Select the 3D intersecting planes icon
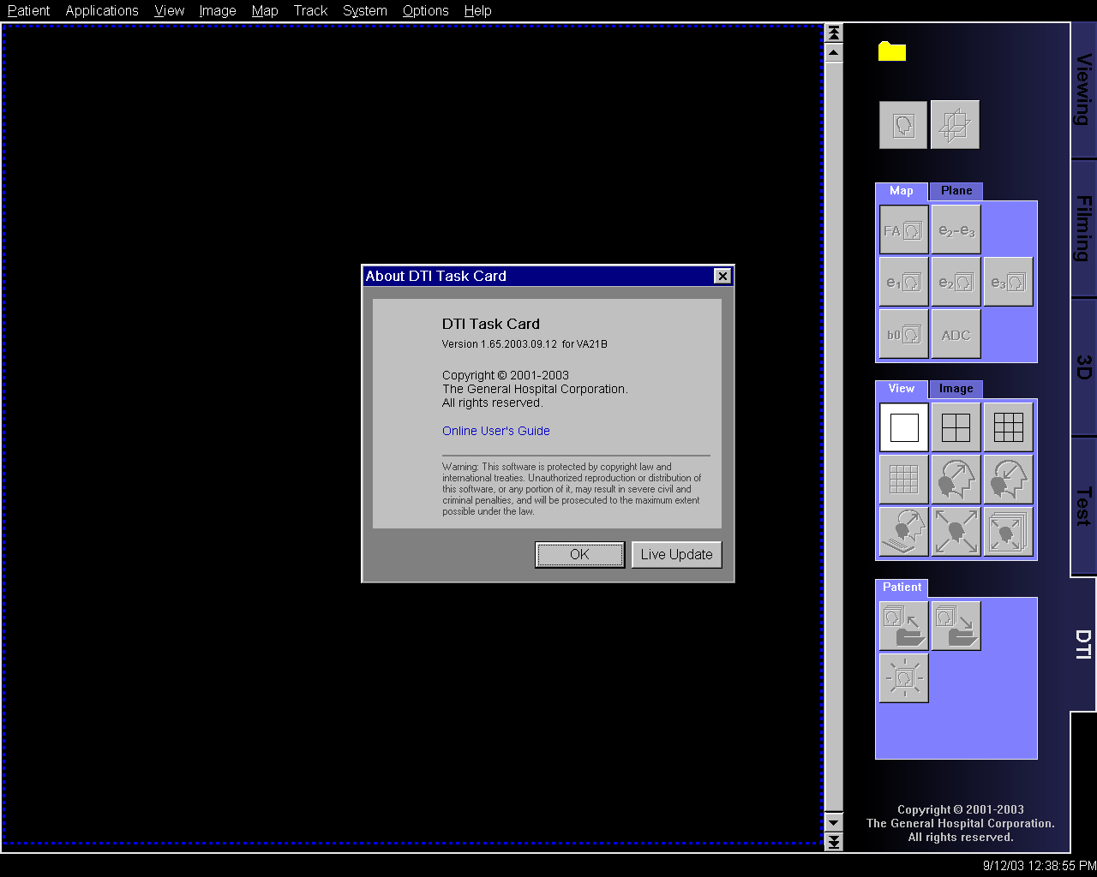This screenshot has width=1097, height=877. pos(955,125)
